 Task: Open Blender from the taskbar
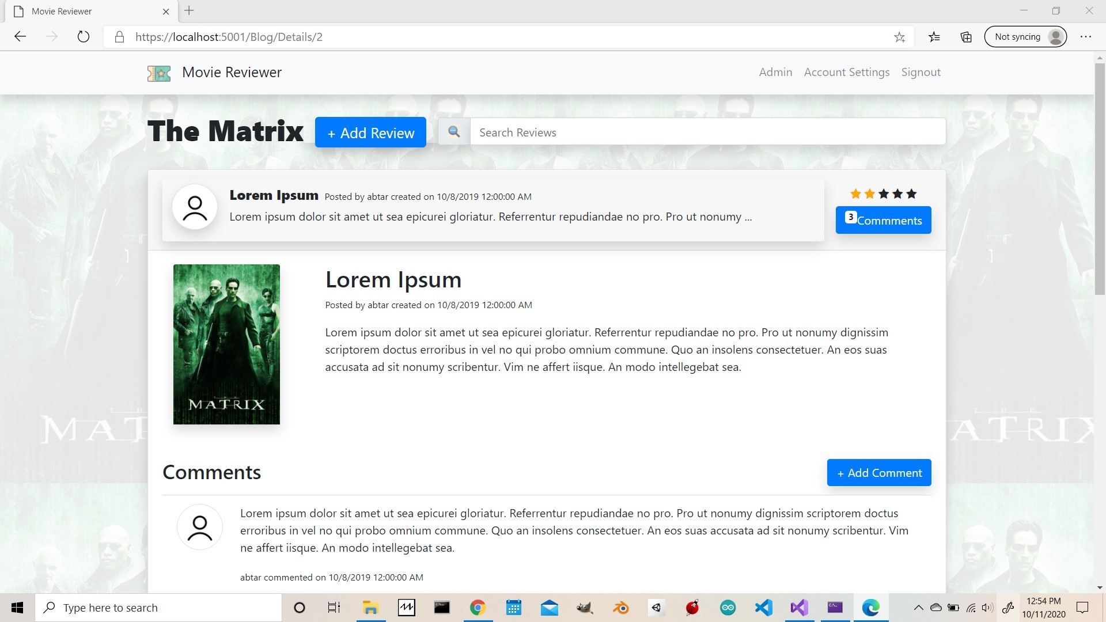[x=620, y=608]
